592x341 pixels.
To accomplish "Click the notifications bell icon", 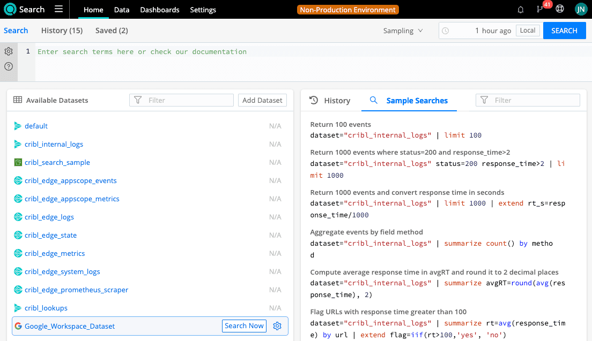I will [x=521, y=10].
